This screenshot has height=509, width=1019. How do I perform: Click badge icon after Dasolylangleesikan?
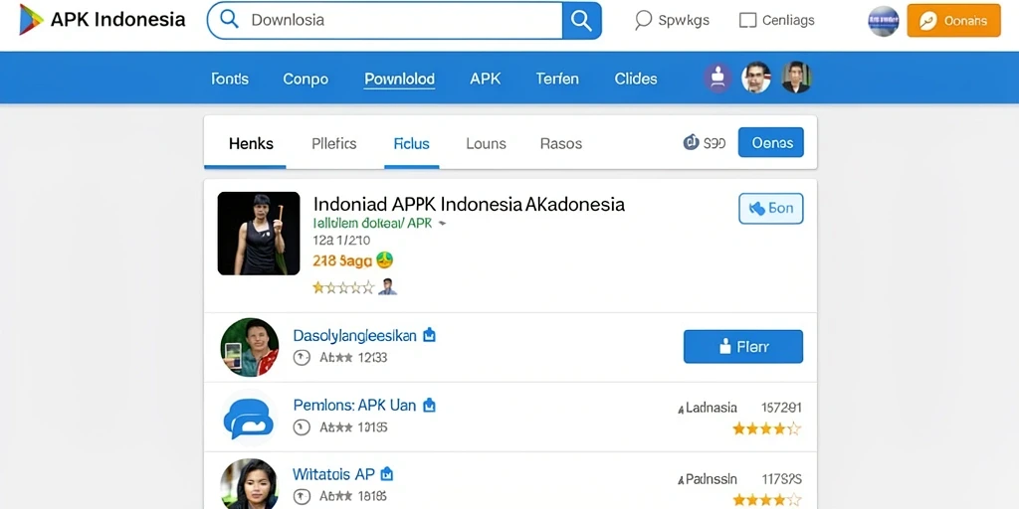429,335
